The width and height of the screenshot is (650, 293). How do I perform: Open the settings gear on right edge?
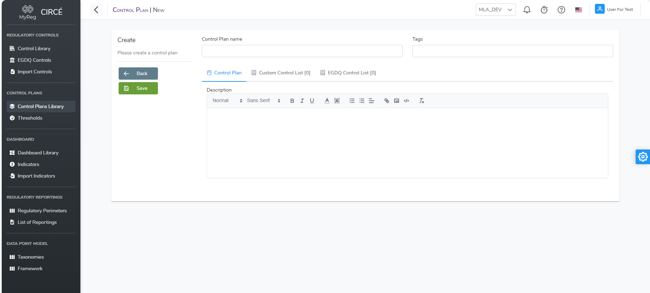pos(643,157)
